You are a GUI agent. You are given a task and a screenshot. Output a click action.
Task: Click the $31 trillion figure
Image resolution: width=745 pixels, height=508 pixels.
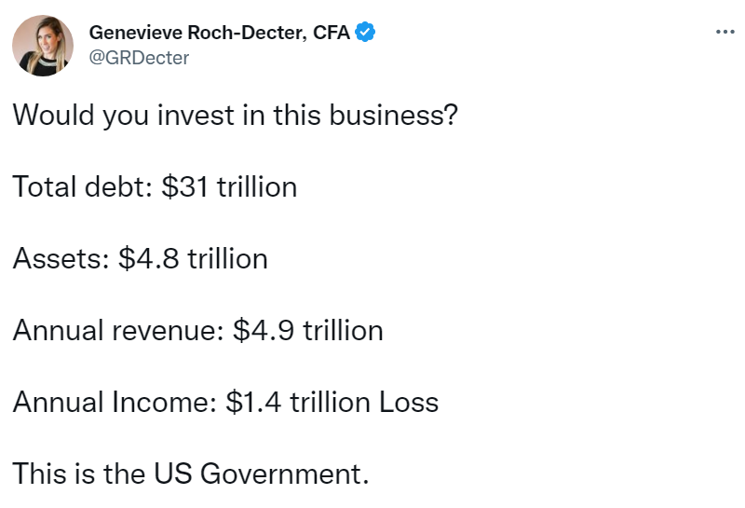click(x=229, y=187)
